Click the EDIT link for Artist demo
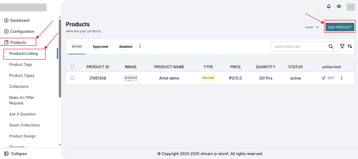Image resolution: width=358 pixels, height=159 pixels. [x=331, y=78]
